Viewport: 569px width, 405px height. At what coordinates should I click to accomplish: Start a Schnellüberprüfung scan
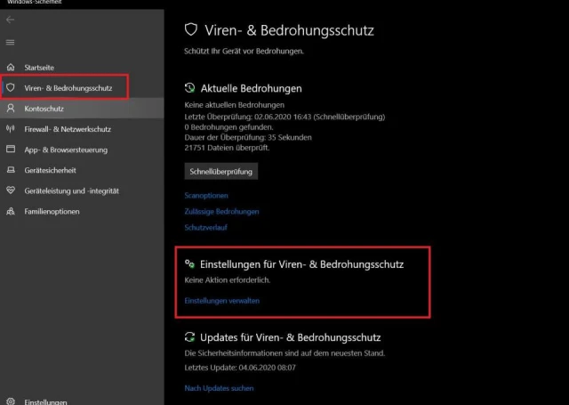[x=221, y=172]
